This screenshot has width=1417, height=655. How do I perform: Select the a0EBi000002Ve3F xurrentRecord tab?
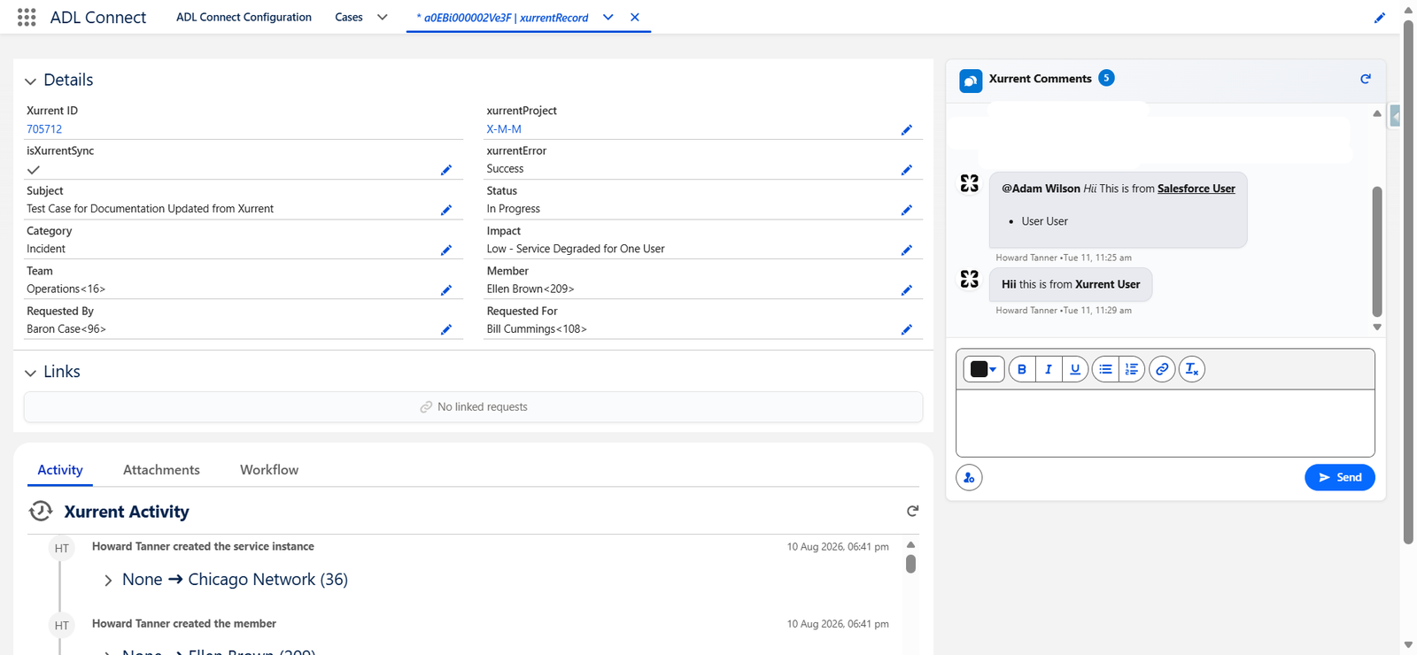502,17
